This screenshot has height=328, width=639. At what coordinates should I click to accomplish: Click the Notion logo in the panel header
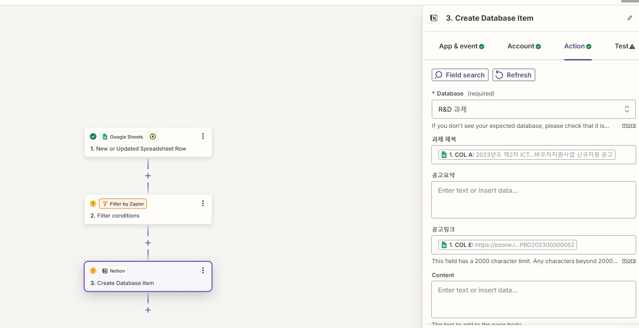pos(434,18)
